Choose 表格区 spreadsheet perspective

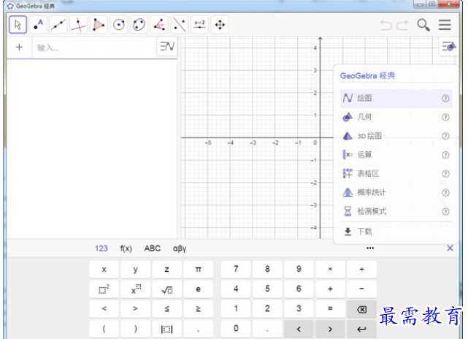396,174
